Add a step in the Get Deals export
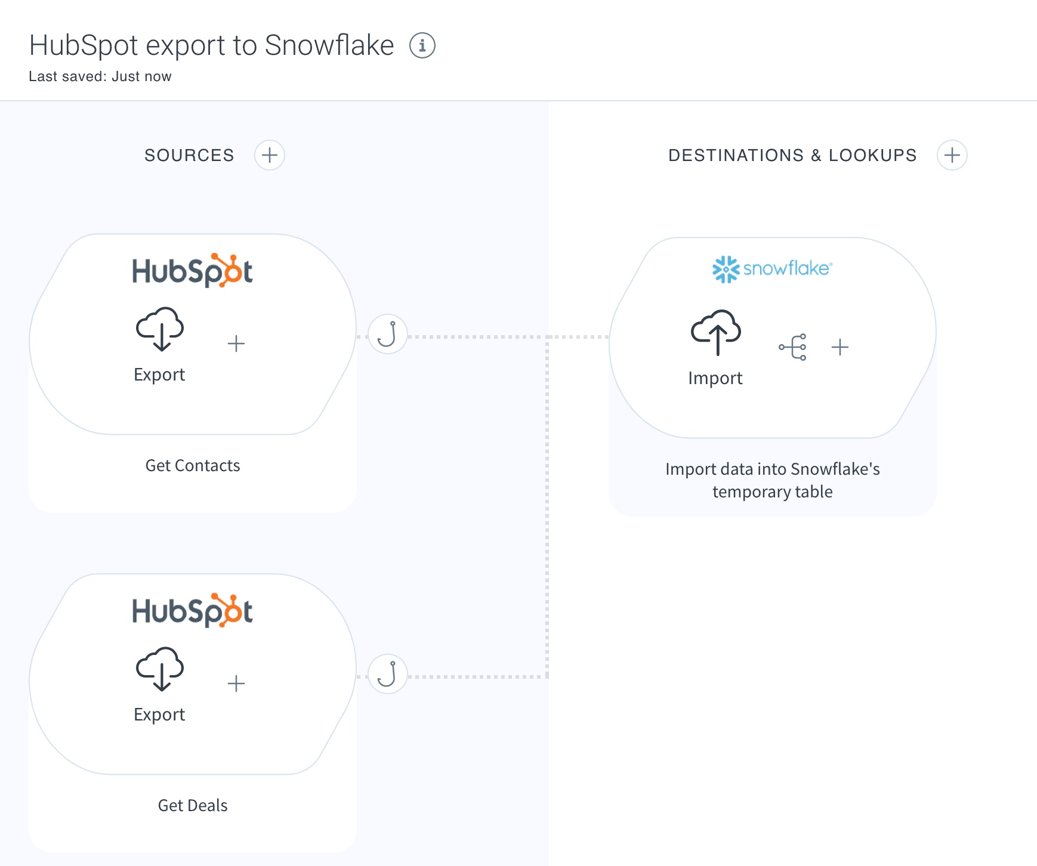This screenshot has width=1037, height=866. tap(236, 683)
